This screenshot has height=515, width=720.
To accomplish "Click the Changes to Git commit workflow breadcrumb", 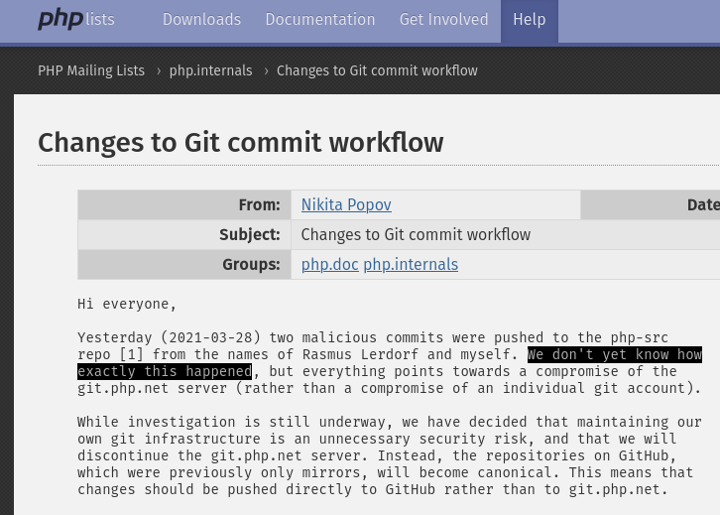I will [377, 70].
